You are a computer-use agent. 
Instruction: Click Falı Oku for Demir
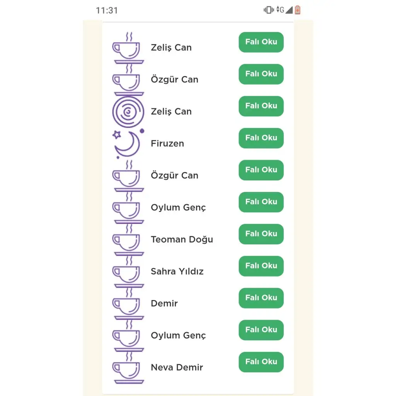click(x=261, y=298)
